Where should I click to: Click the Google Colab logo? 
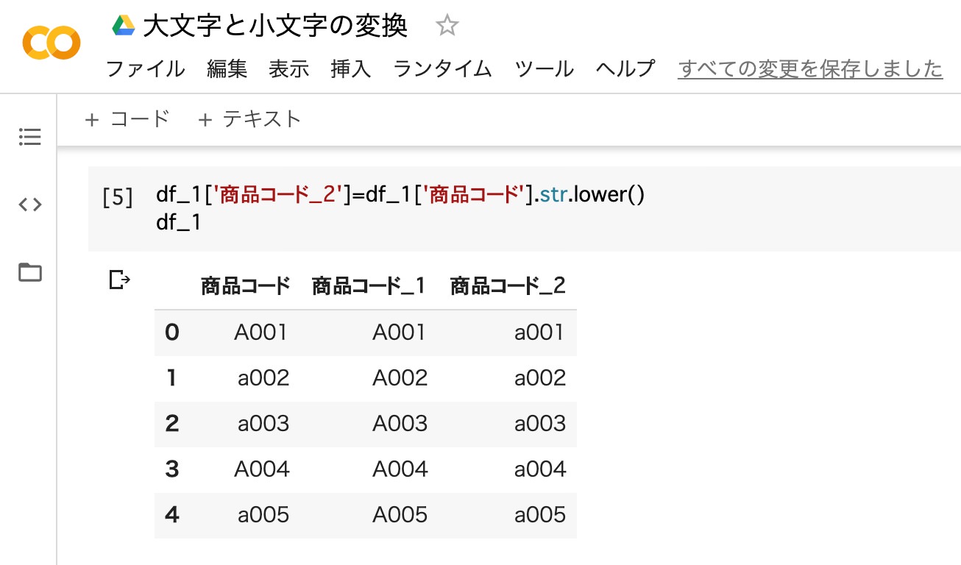tap(51, 43)
